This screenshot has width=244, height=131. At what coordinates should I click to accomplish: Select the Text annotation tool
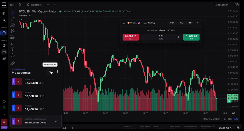coord(13,49)
